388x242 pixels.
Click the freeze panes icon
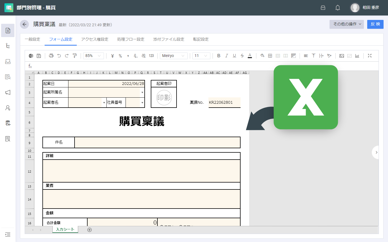click(x=293, y=56)
